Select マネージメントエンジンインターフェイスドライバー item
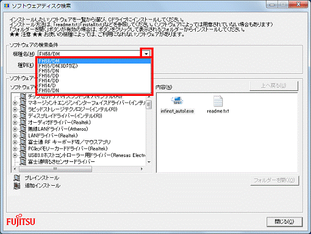Screen dimensions: 311x234 [x=87, y=103]
